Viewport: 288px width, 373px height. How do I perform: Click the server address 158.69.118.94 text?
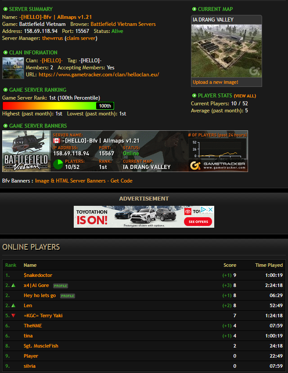(41, 31)
